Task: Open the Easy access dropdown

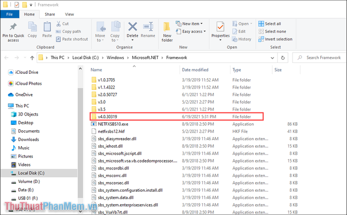Action: click(x=191, y=31)
